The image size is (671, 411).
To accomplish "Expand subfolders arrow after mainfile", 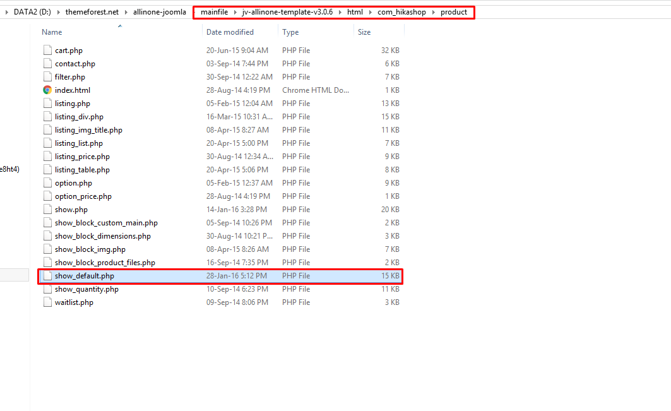I will pos(235,12).
